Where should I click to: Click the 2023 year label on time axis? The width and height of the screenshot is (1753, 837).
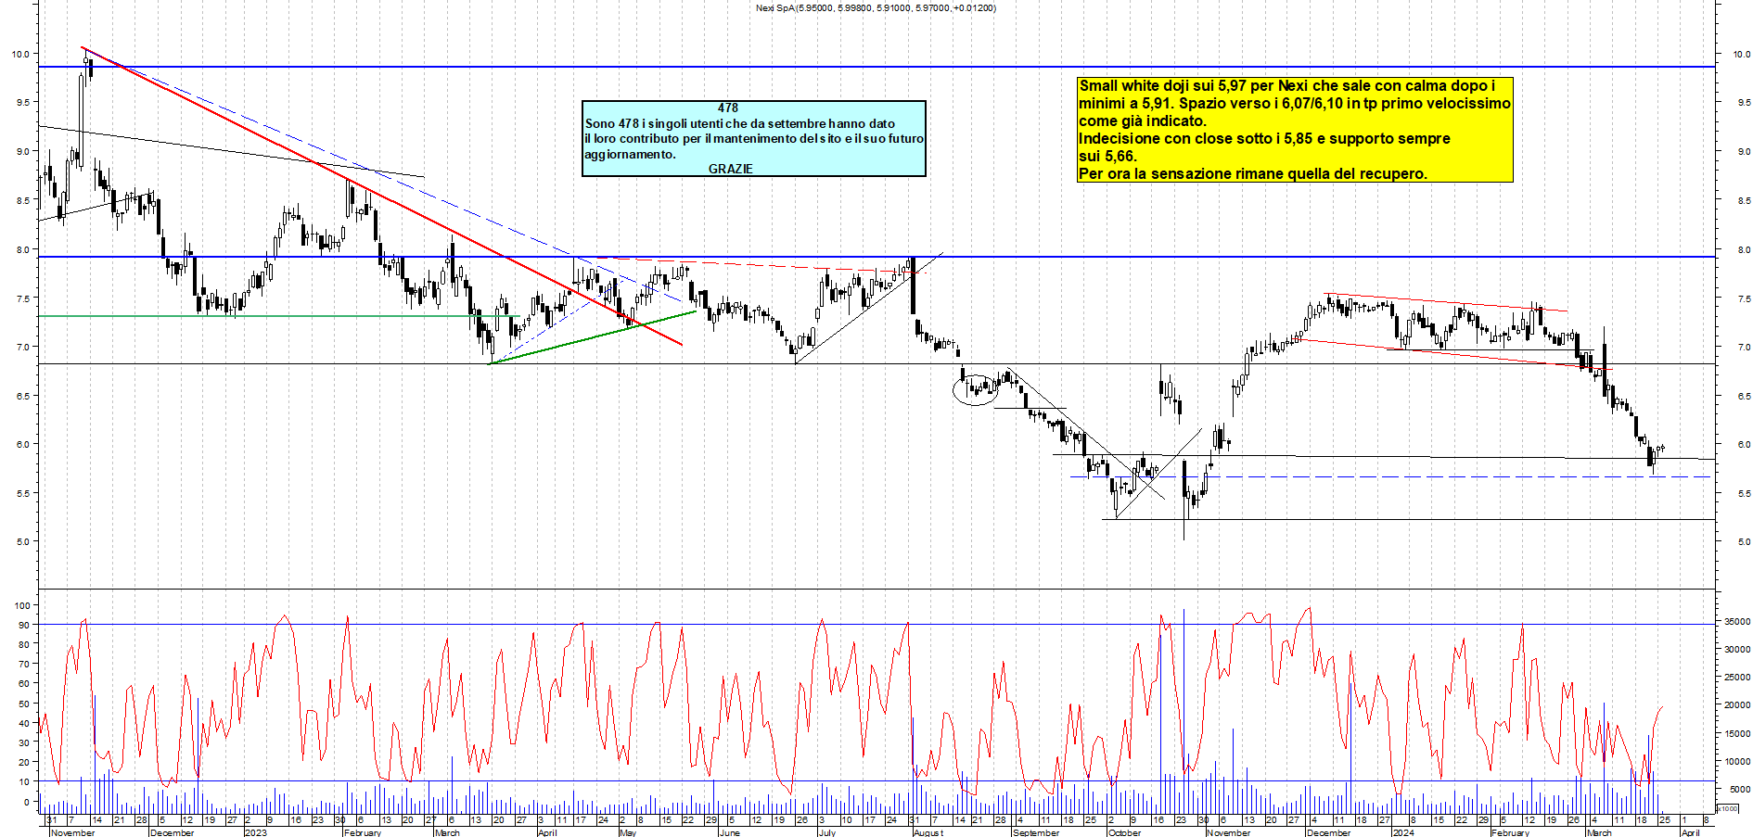click(255, 832)
